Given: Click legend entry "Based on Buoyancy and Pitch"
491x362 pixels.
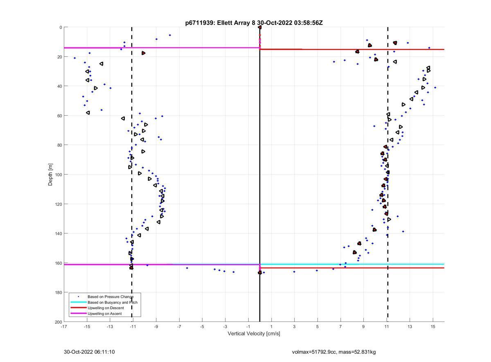Looking at the screenshot, I should tap(113, 302).
